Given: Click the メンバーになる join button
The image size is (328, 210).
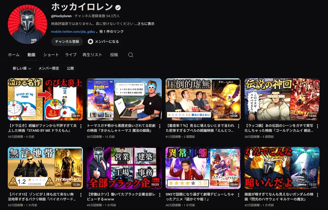Looking at the screenshot, I should pos(103,41).
